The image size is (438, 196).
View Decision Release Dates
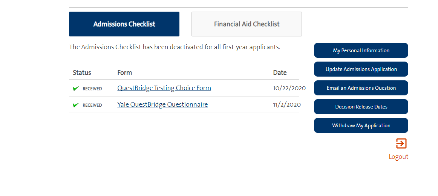(361, 107)
